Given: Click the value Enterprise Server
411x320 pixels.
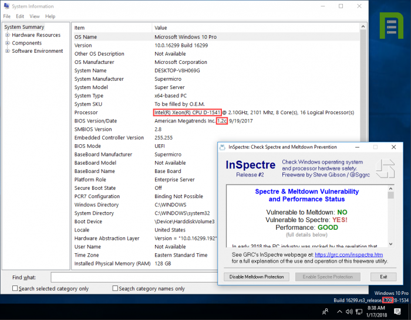Looking at the screenshot, I should pos(174,180).
